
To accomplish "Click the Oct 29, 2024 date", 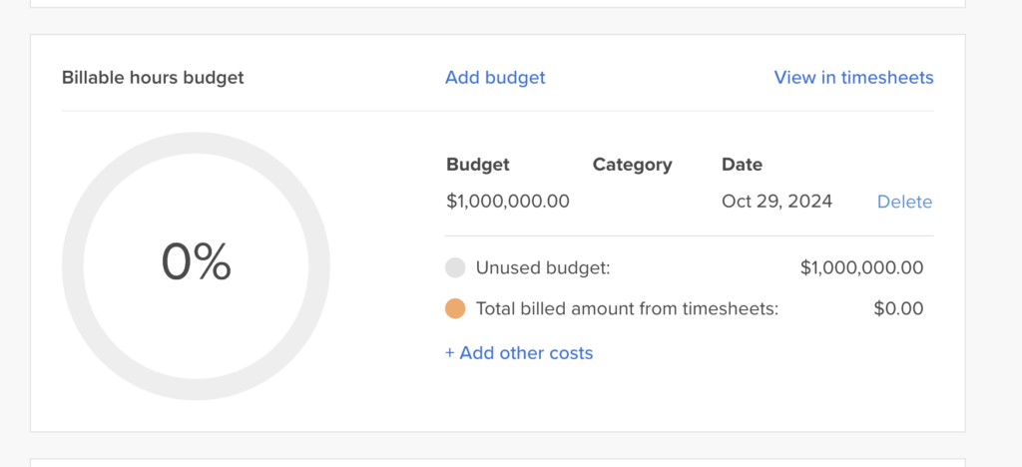I will click(x=776, y=202).
